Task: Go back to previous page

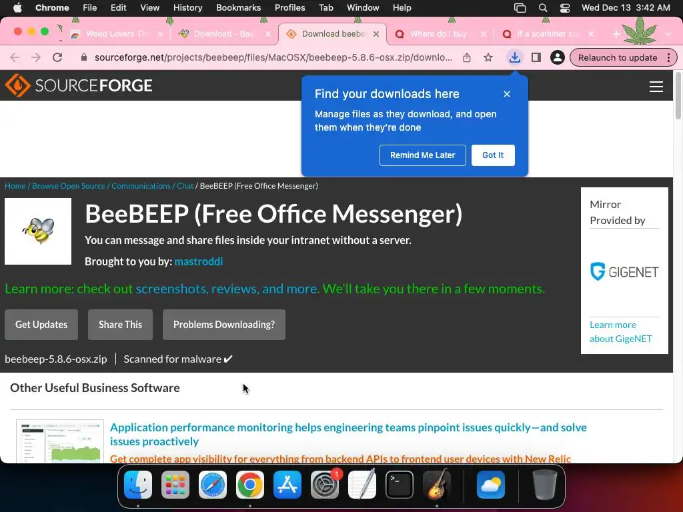Action: (x=15, y=57)
